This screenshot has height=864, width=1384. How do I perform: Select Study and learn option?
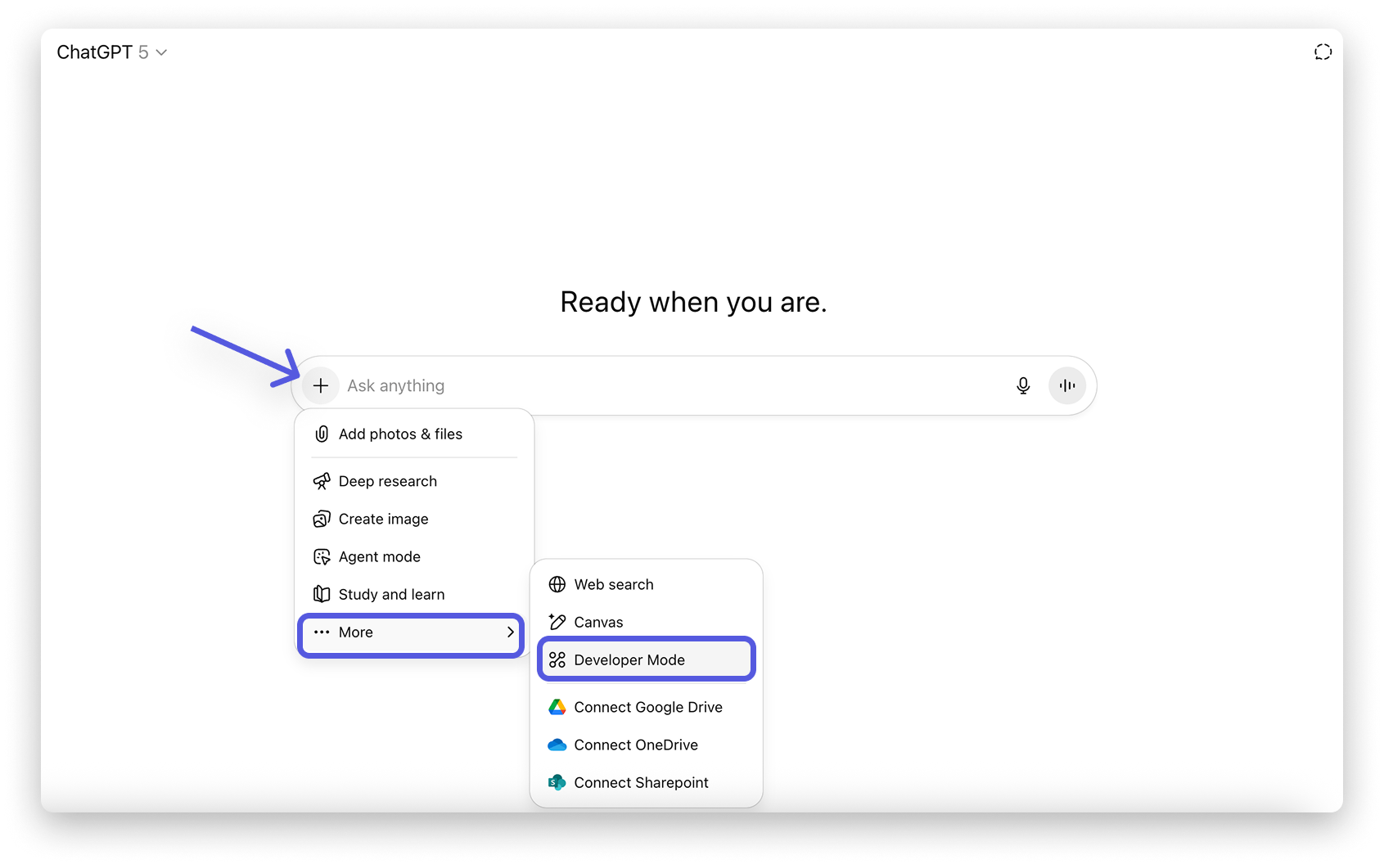pyautogui.click(x=391, y=594)
